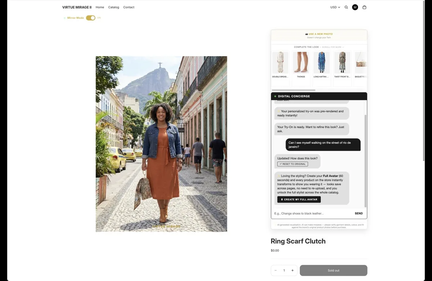Click the AI-generated visualisation disclaimer text
The image size is (432, 281).
point(319,226)
